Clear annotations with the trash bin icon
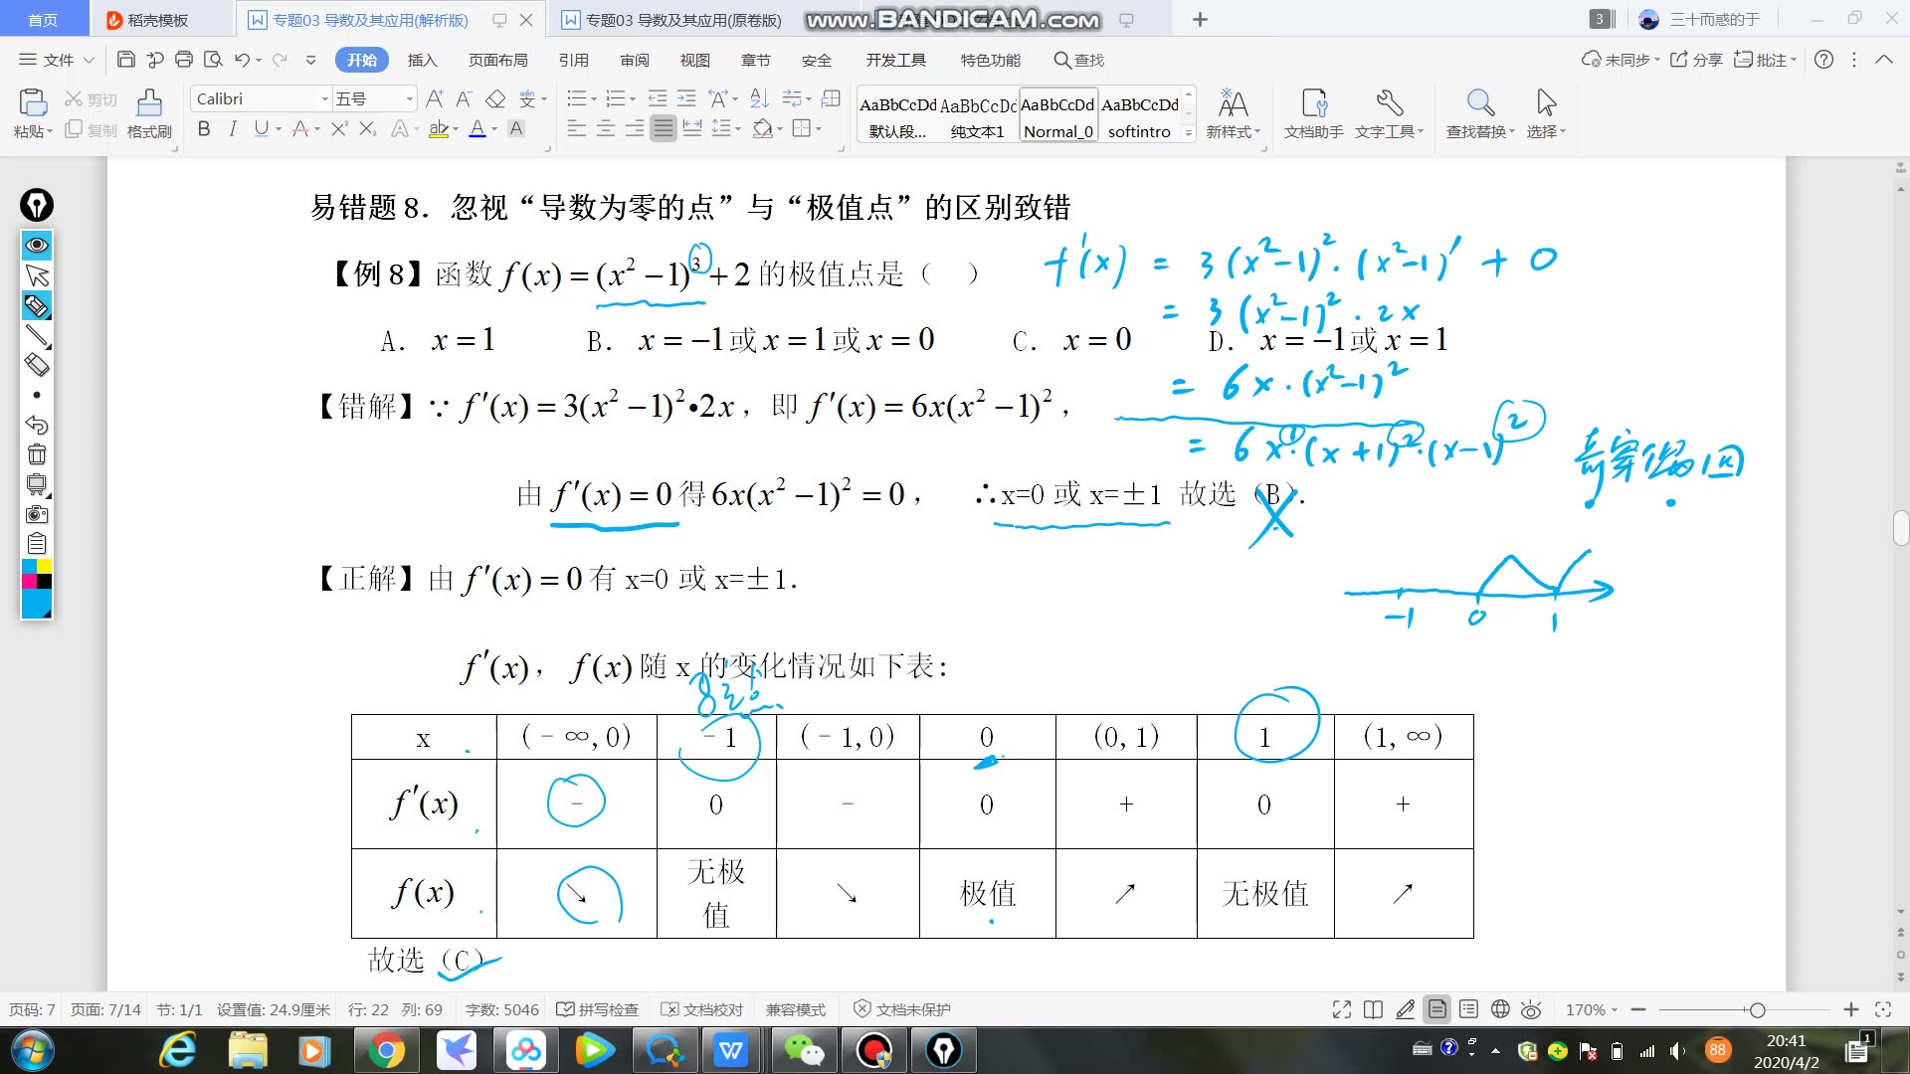Viewport: 1910px width, 1074px height. (x=37, y=454)
